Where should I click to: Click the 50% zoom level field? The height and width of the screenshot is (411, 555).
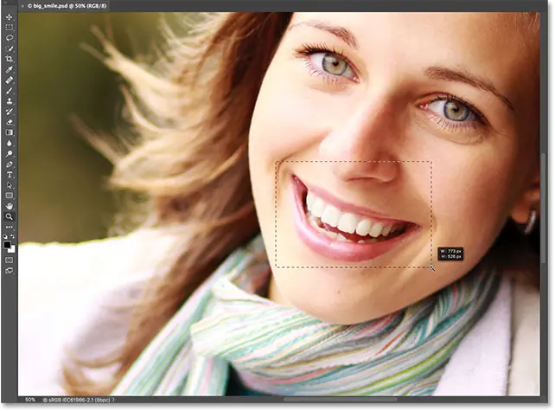click(29, 400)
